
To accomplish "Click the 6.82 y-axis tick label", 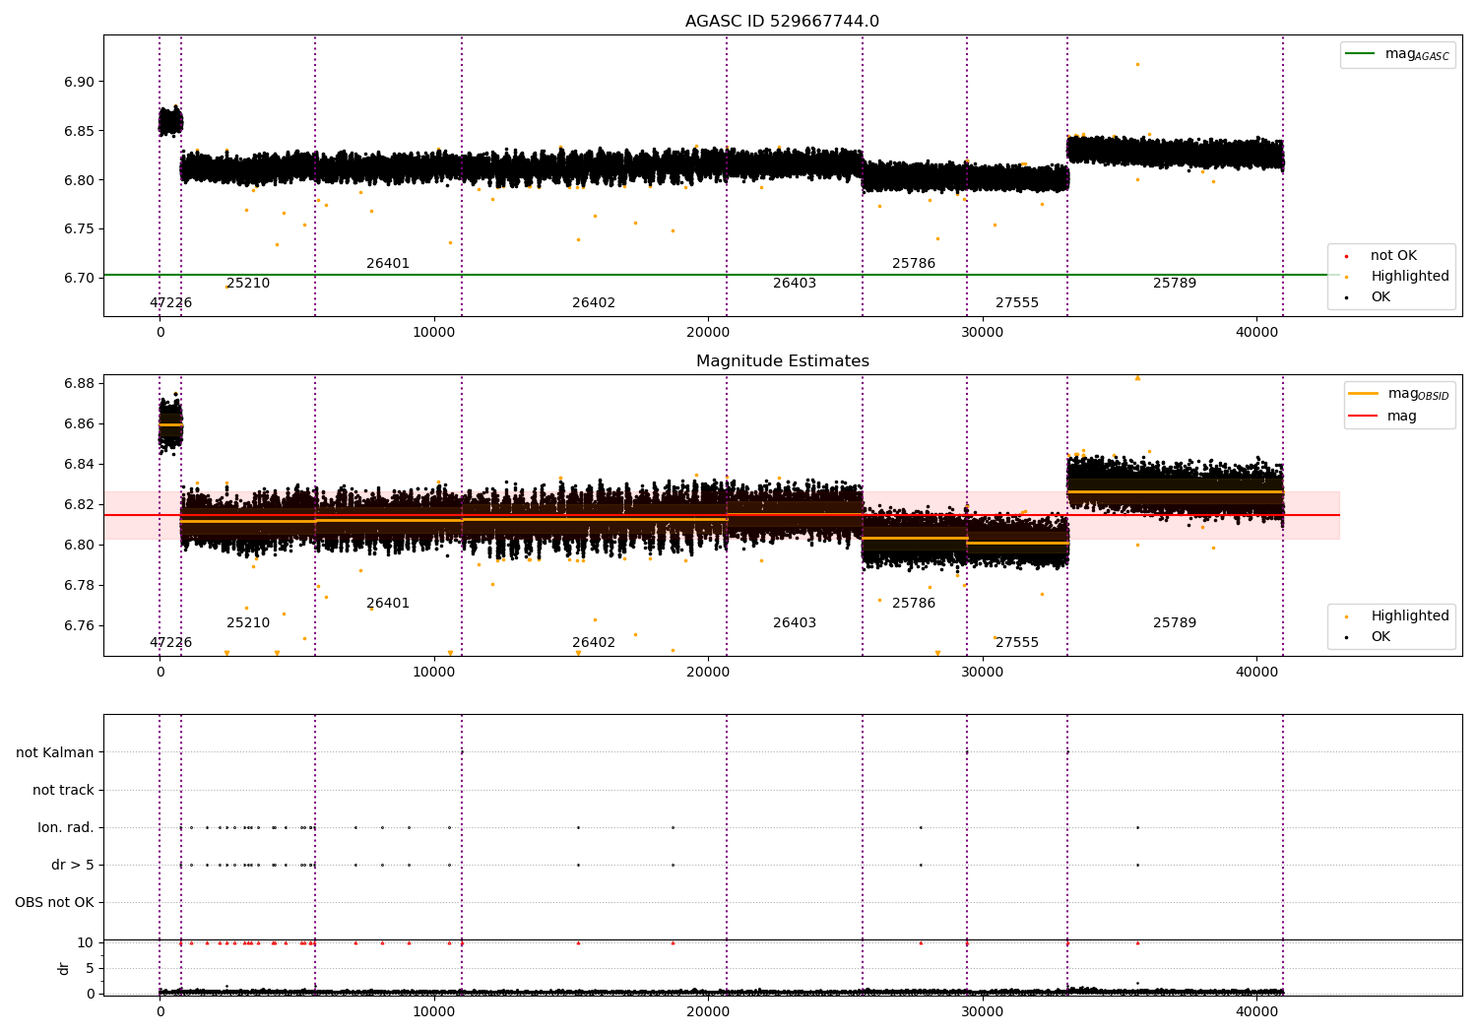I will tap(79, 504).
